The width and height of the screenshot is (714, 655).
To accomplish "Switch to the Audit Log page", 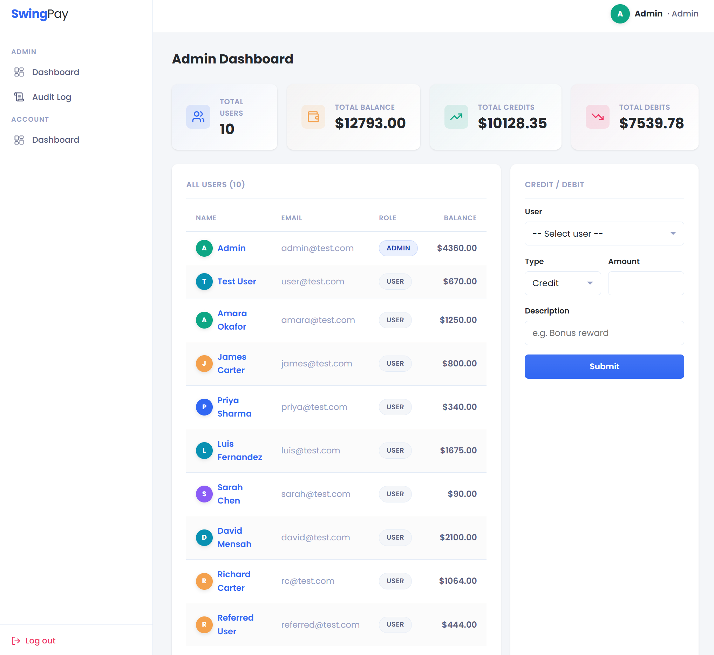I will tap(52, 97).
